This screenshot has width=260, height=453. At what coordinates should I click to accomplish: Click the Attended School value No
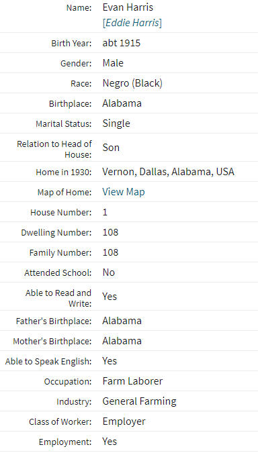coord(108,272)
